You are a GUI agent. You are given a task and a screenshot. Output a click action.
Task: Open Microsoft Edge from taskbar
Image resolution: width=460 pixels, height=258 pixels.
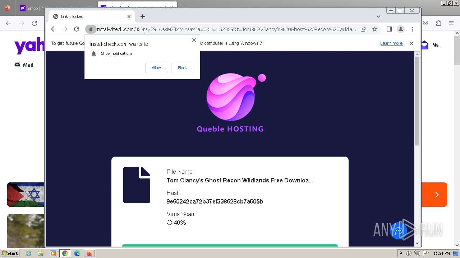tap(77, 253)
